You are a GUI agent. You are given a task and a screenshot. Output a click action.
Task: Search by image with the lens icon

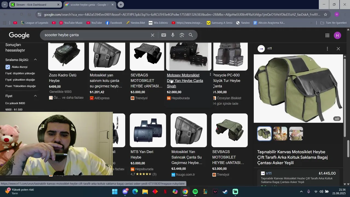coord(182,35)
